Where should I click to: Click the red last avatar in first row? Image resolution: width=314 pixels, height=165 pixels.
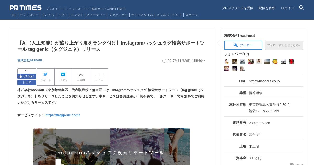(291, 62)
